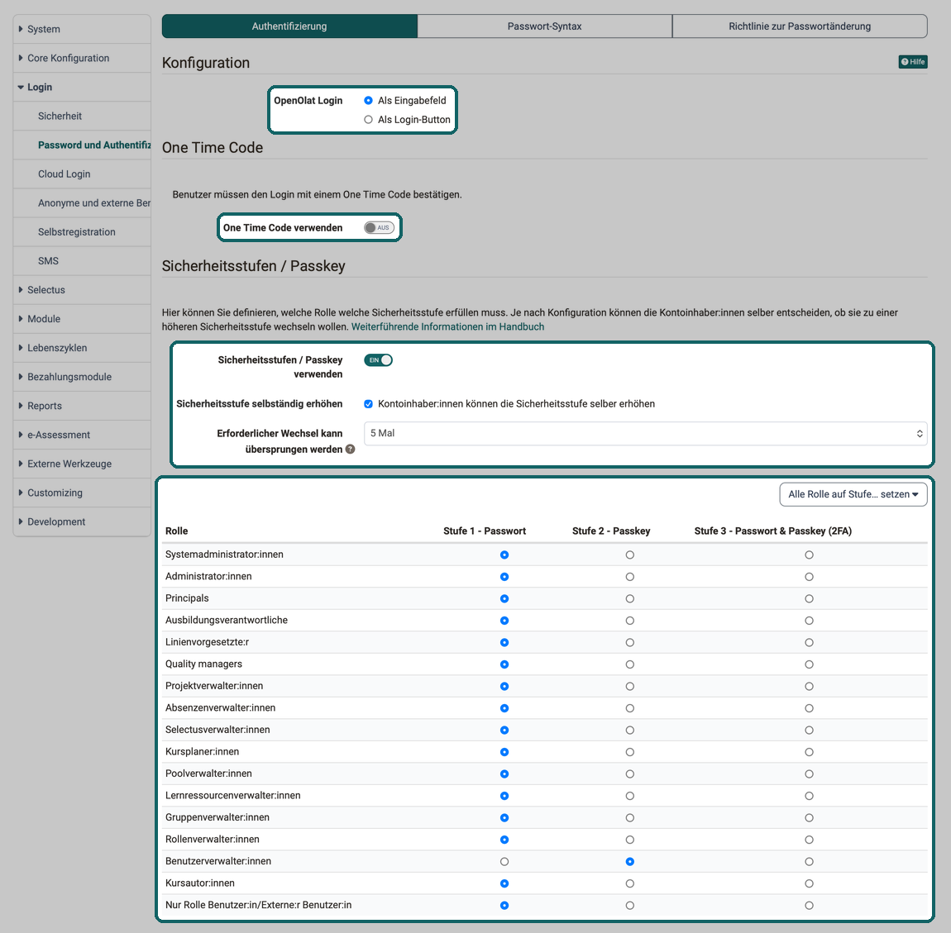Screen dimensions: 951x933
Task: Expand the Bezahlungsmodule section
Action: tap(82, 377)
